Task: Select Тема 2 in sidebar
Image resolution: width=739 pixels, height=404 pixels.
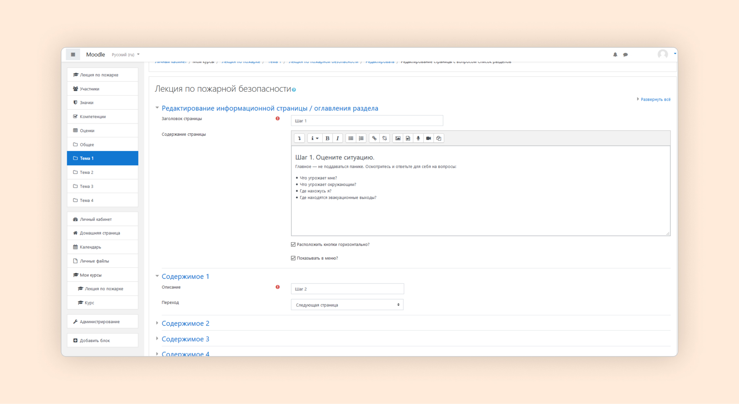Action: click(x=103, y=172)
